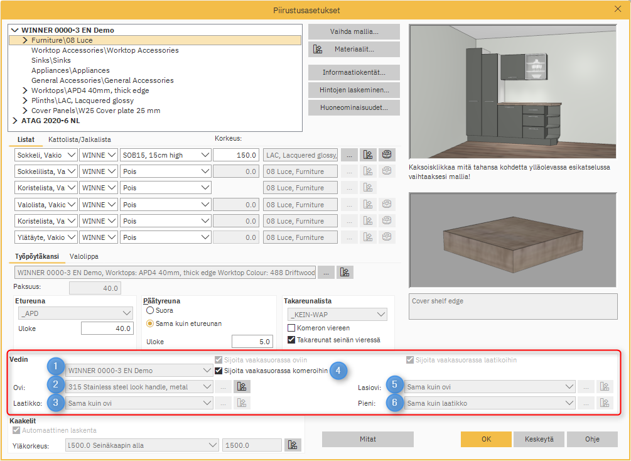Select the Suora radio button
Screen dimensions: 631x461
point(150,310)
